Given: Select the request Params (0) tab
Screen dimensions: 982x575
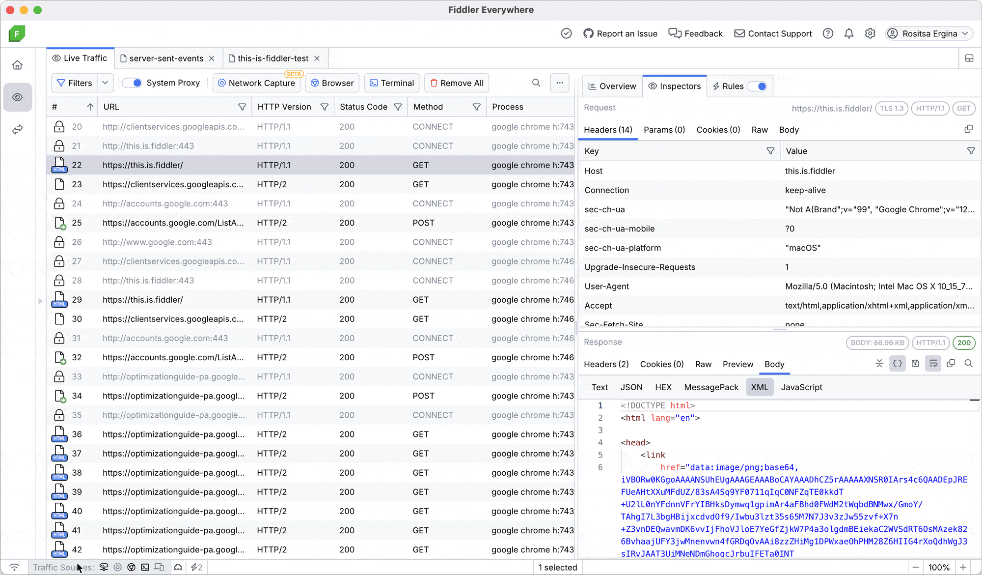Looking at the screenshot, I should [664, 130].
